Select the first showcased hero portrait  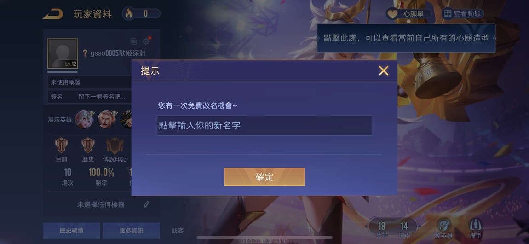click(x=84, y=119)
